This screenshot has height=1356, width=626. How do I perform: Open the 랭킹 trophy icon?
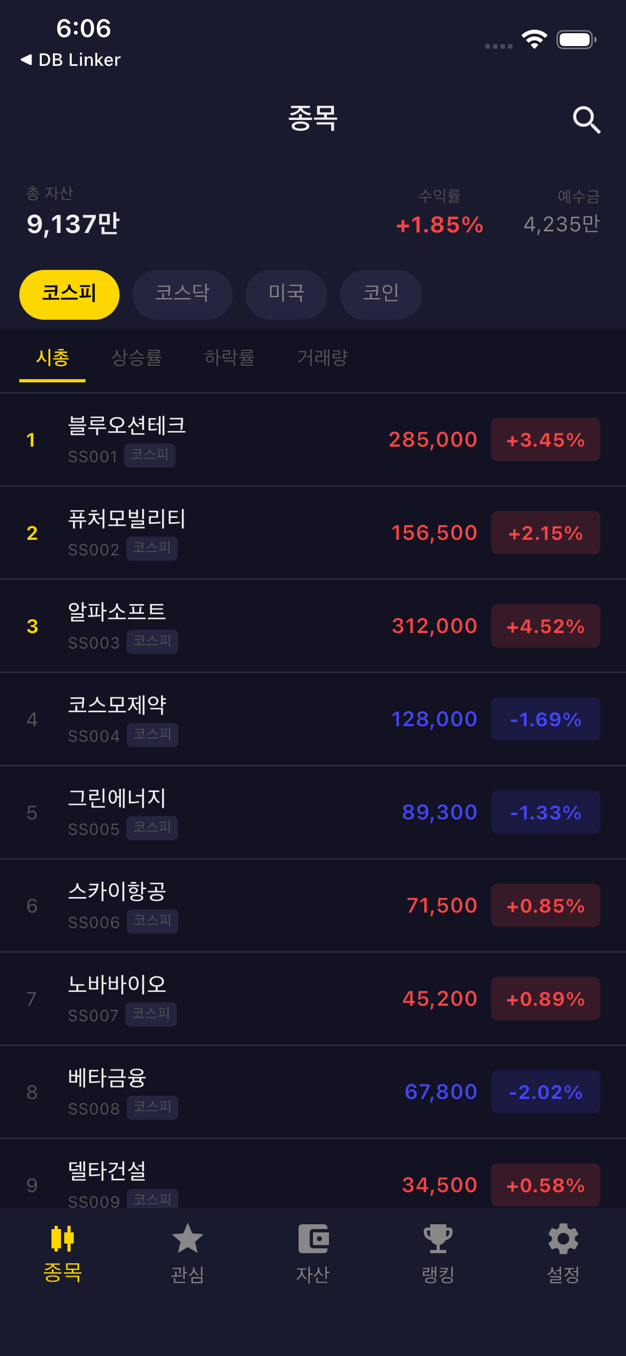point(438,1239)
